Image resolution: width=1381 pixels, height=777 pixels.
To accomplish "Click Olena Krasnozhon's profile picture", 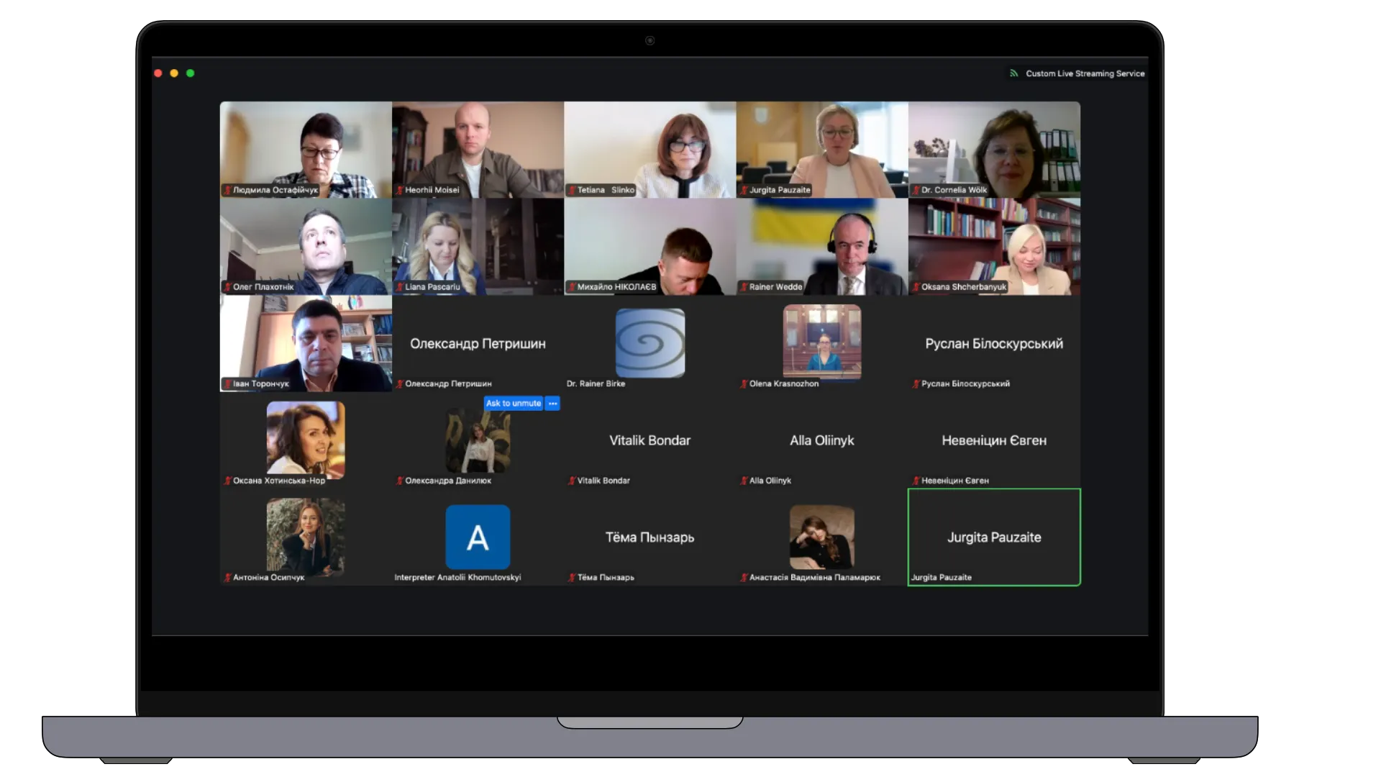I will pyautogui.click(x=822, y=342).
